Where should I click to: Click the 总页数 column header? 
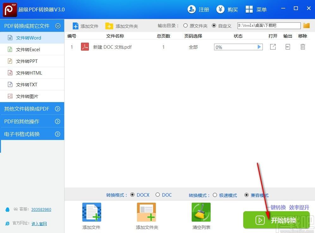[163, 36]
